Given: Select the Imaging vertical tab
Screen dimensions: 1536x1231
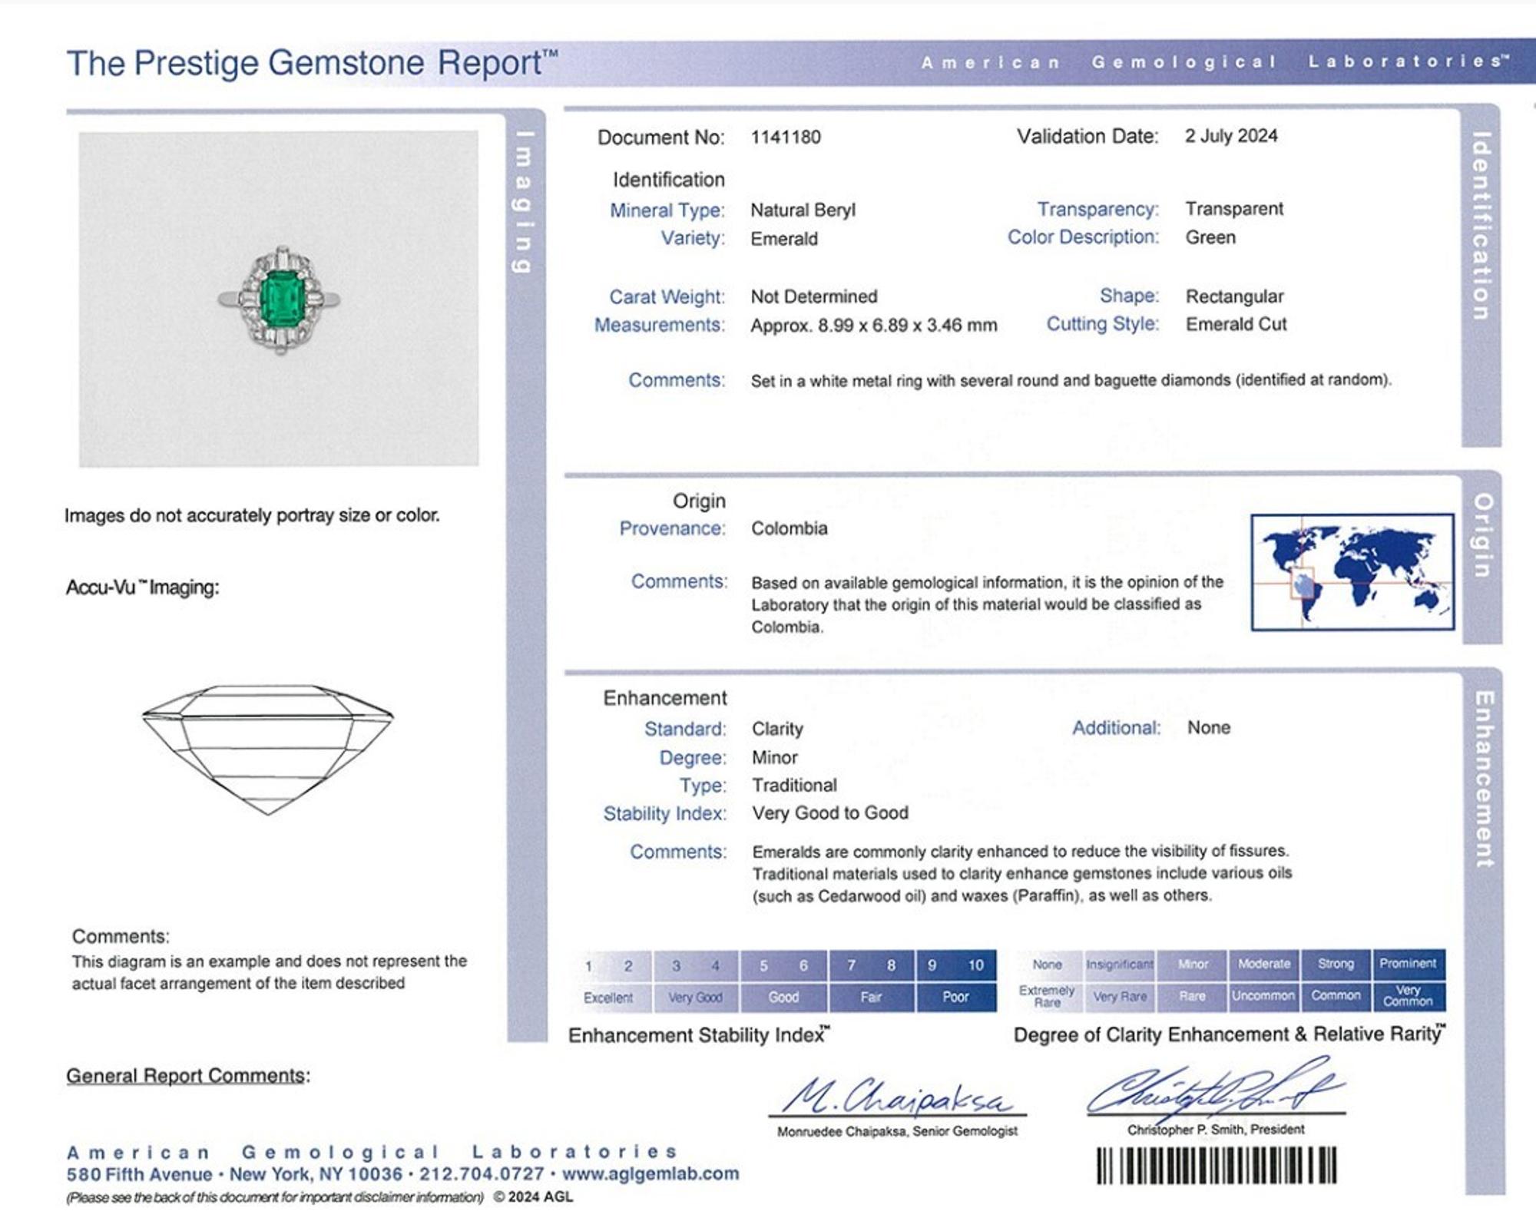Looking at the screenshot, I should coord(523,202).
